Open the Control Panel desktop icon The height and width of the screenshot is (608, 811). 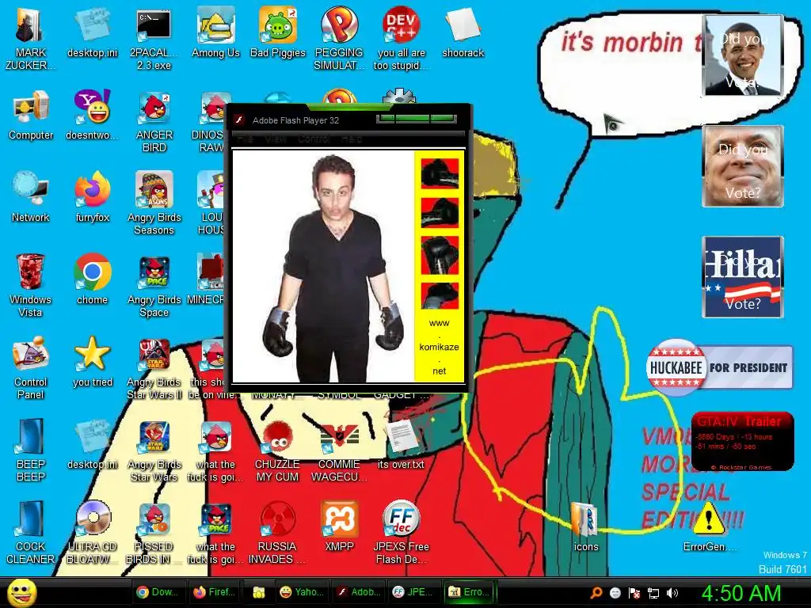[30, 367]
